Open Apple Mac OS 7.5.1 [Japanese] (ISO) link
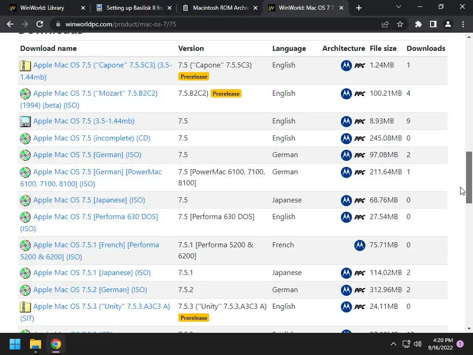The height and width of the screenshot is (355, 473). point(92,273)
